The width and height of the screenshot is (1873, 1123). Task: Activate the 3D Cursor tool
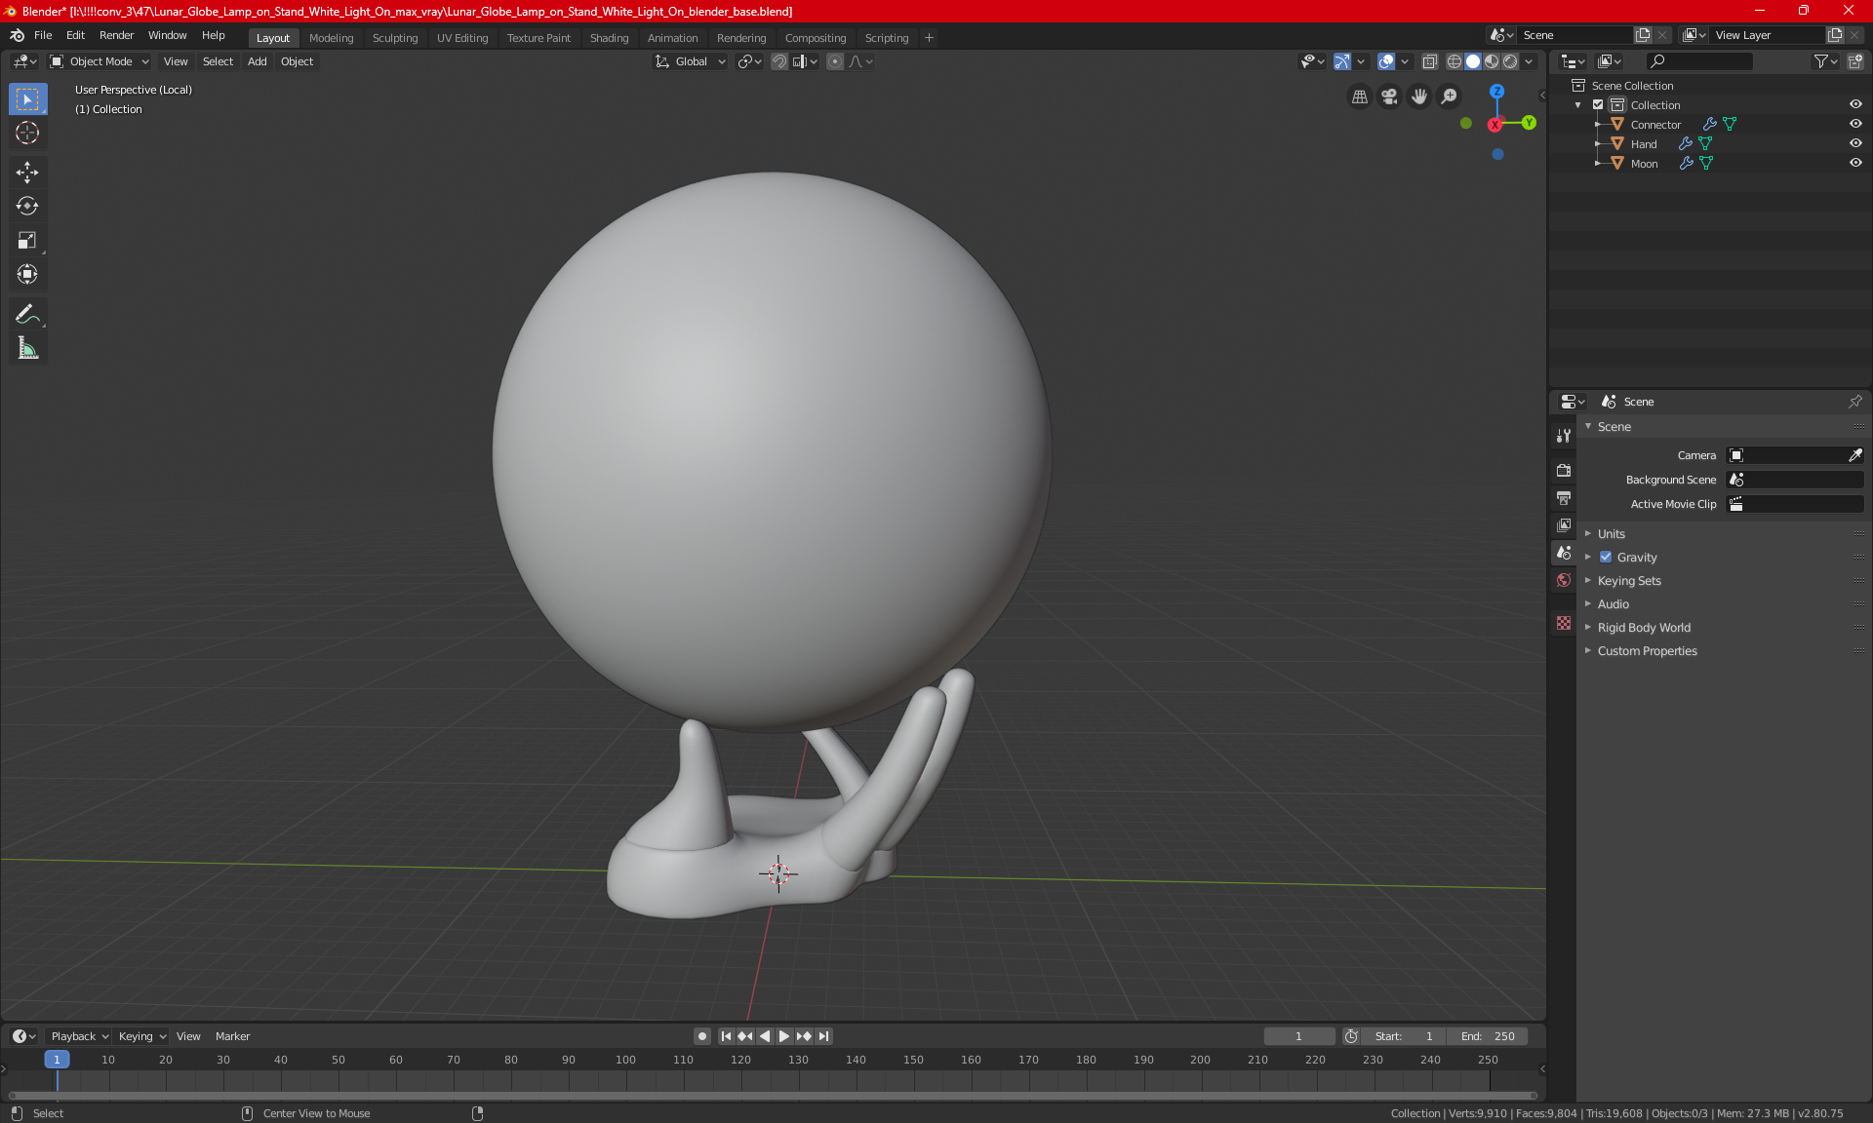coord(27,133)
